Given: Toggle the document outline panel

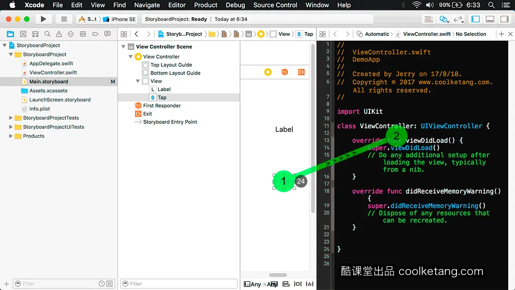Looking at the screenshot, I should (247, 284).
